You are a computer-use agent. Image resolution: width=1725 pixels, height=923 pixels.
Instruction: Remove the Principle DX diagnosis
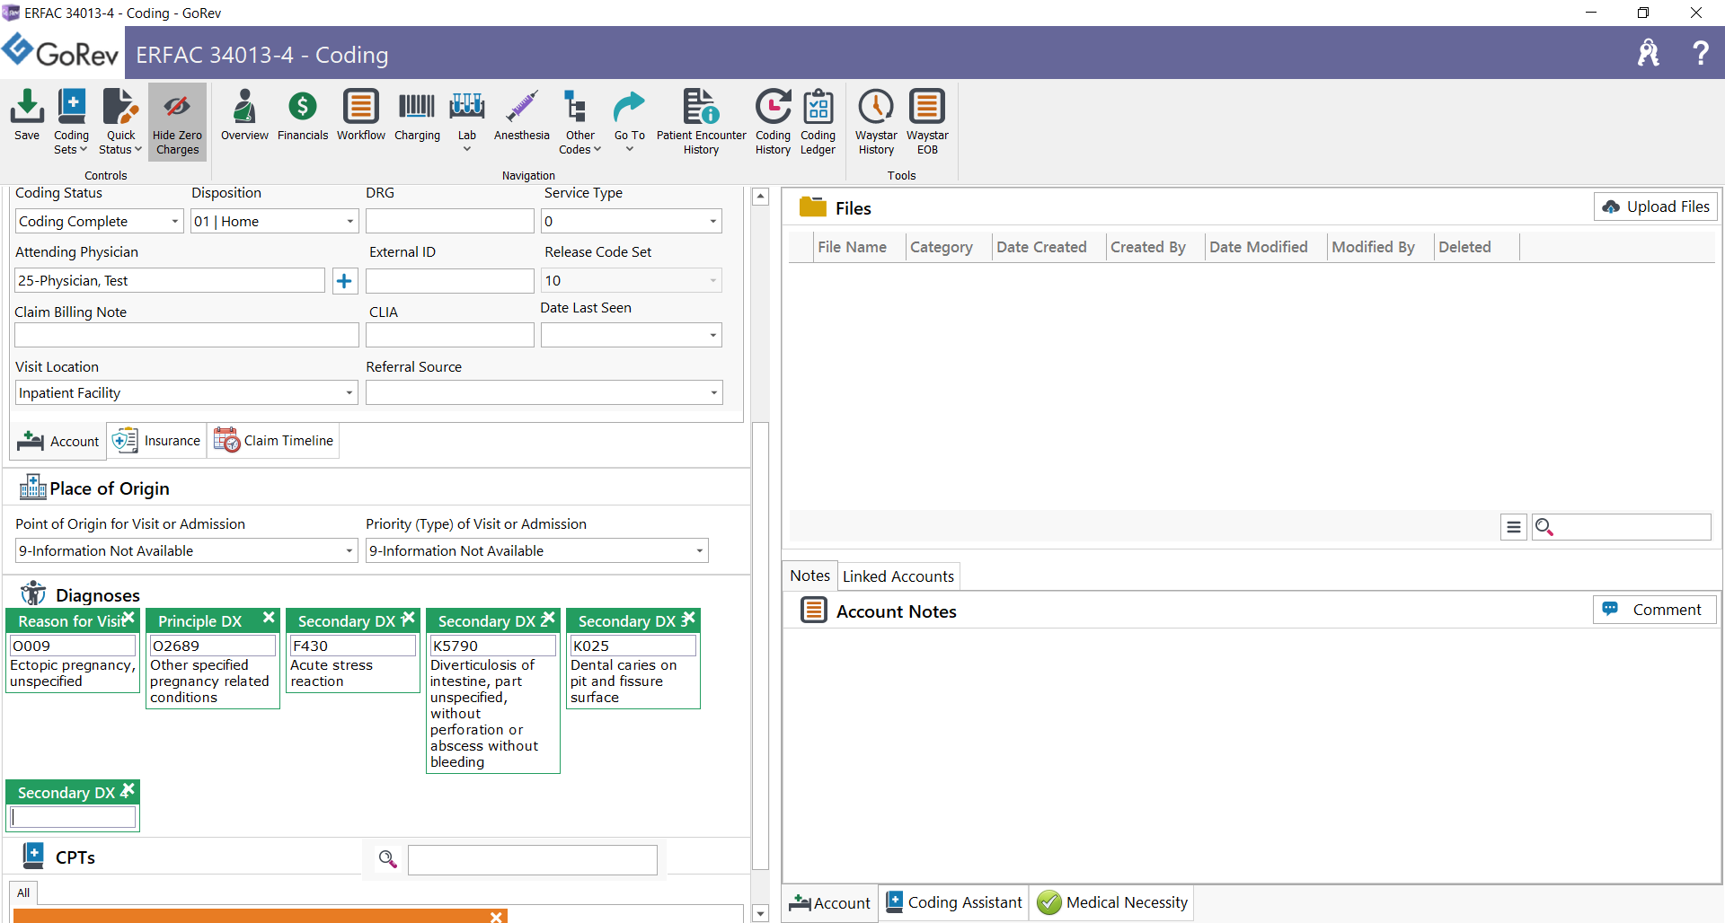pos(269,618)
